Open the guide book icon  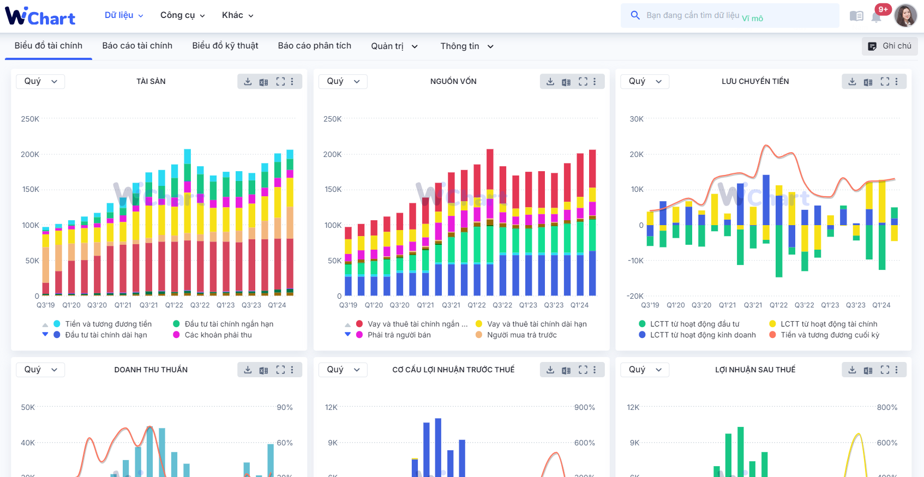856,16
